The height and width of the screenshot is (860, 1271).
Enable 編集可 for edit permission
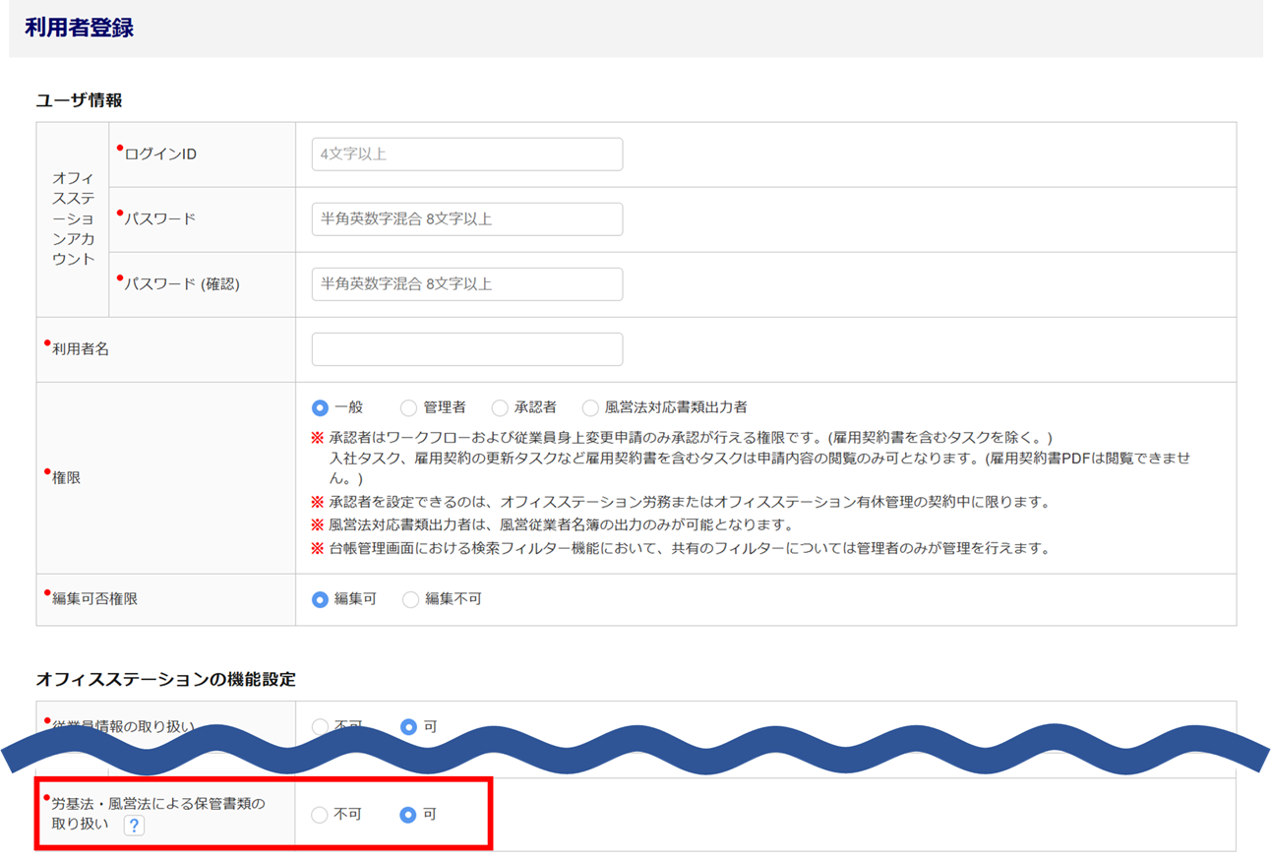coord(320,599)
